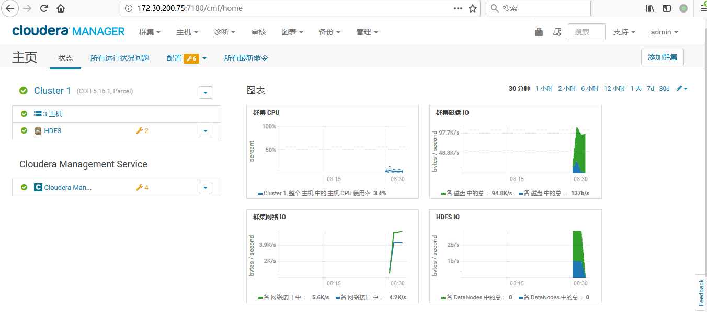The width and height of the screenshot is (707, 312).
Task: Expand the Cluster 1 actions dropdown
Action: [206, 92]
